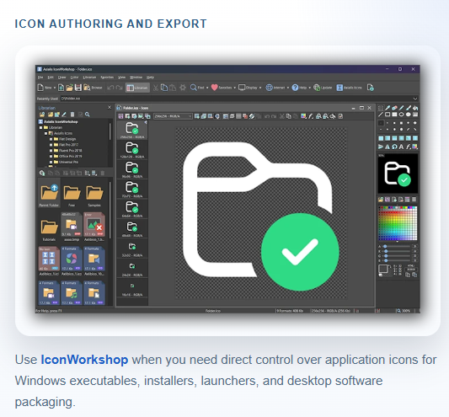Image resolution: width=449 pixels, height=417 pixels.
Task: Click the Browse button in the toolbar
Action: click(x=93, y=88)
